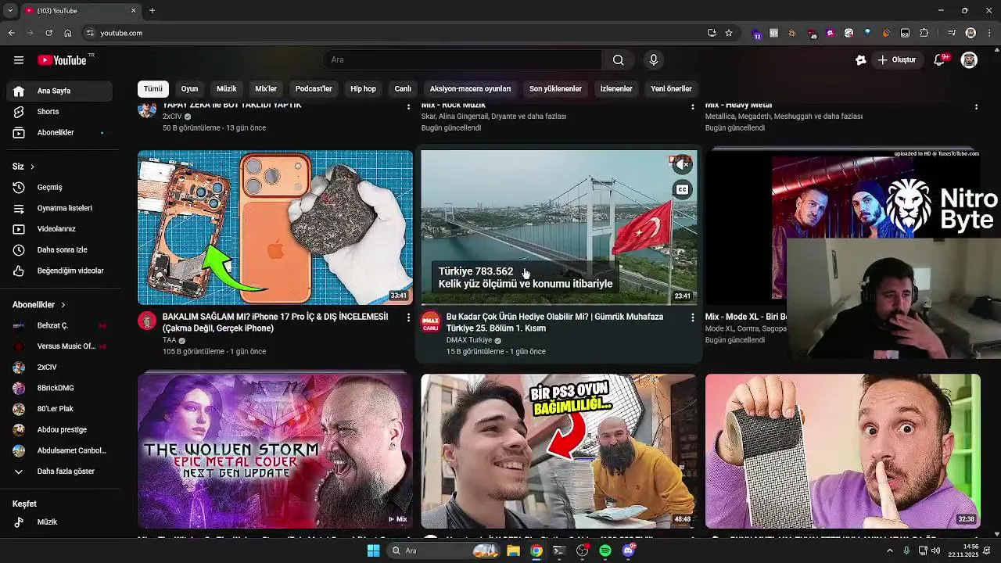Select the Müzik filter chip
This screenshot has width=1001, height=563.
pyautogui.click(x=227, y=89)
